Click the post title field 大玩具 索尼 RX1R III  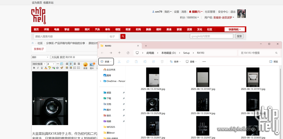point(74,57)
